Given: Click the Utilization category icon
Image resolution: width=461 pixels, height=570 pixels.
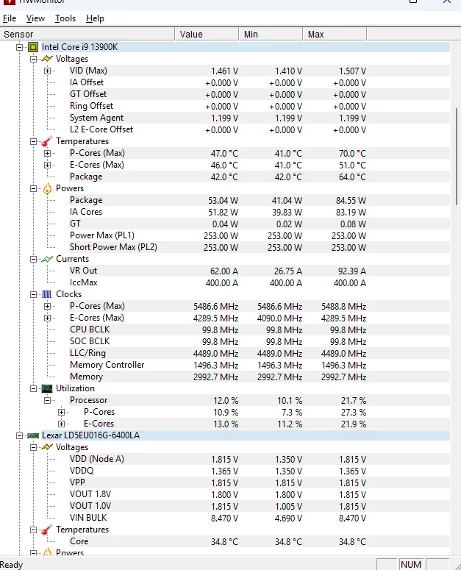Looking at the screenshot, I should [47, 388].
